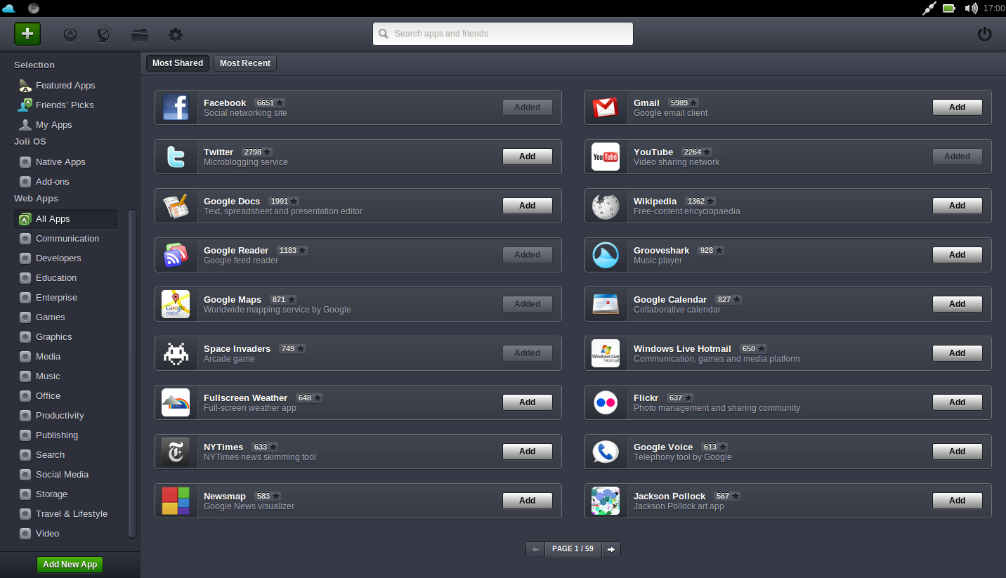Click the NYTimes icon
Viewport: 1006px width, 578px height.
tap(176, 452)
